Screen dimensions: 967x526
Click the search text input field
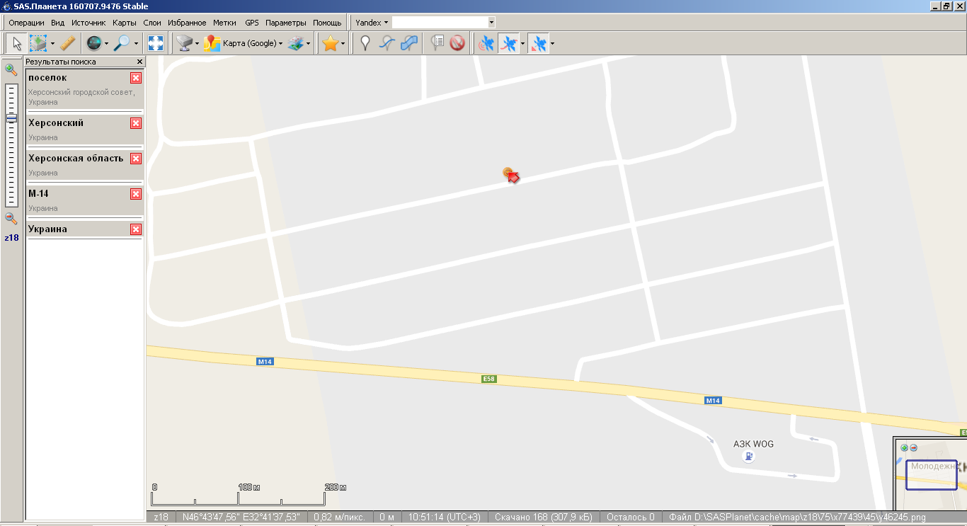click(x=439, y=23)
